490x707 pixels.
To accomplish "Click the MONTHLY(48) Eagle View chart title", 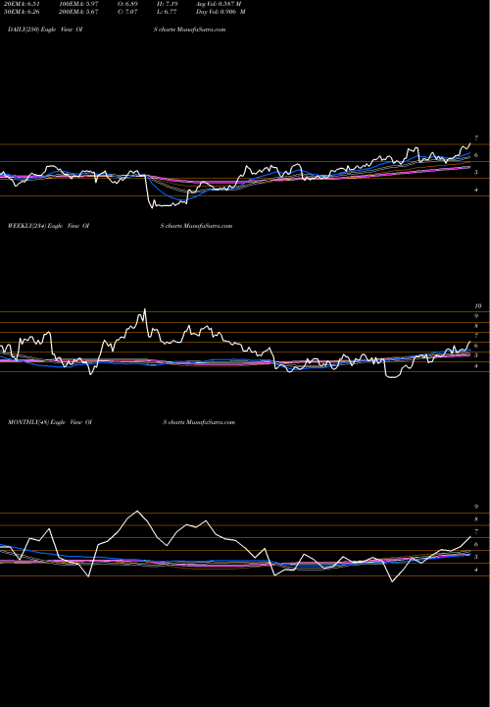I will (x=50, y=422).
